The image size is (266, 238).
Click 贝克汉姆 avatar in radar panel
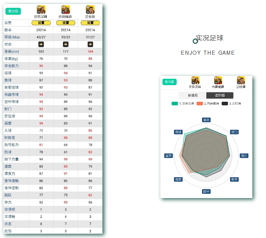coord(196,81)
